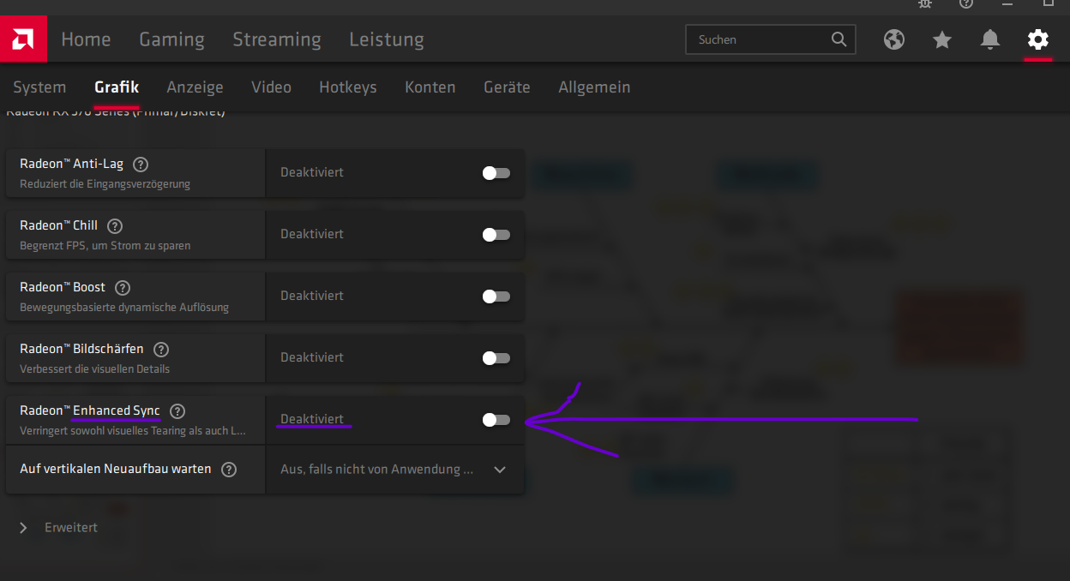Show help for Radeon Enhanced Sync
1070x581 pixels.
[177, 410]
